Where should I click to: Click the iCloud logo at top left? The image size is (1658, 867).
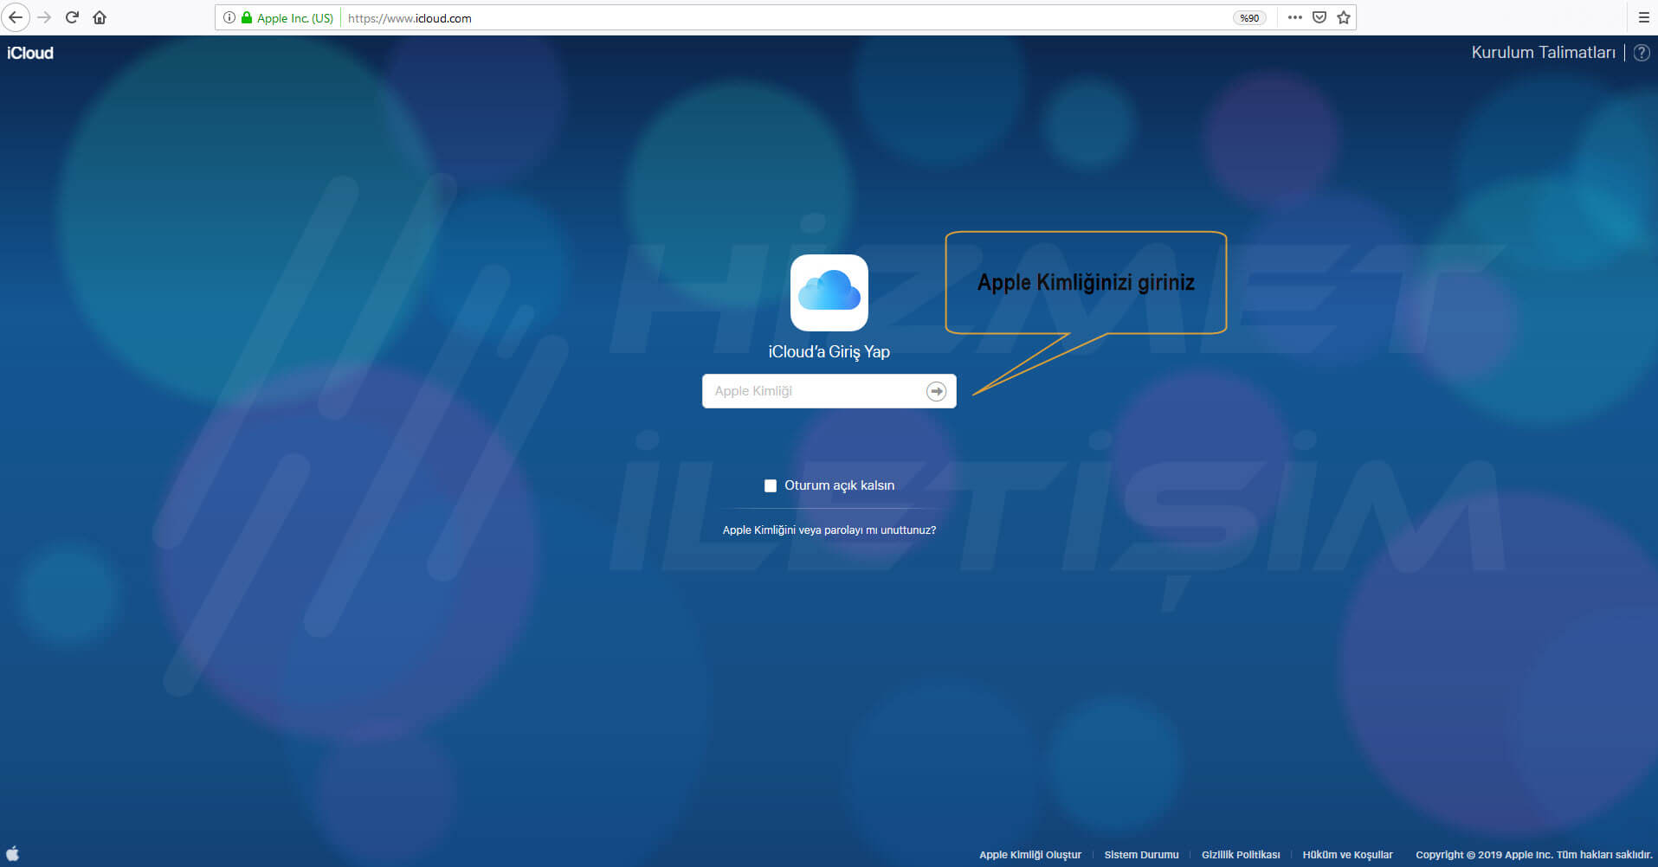30,53
